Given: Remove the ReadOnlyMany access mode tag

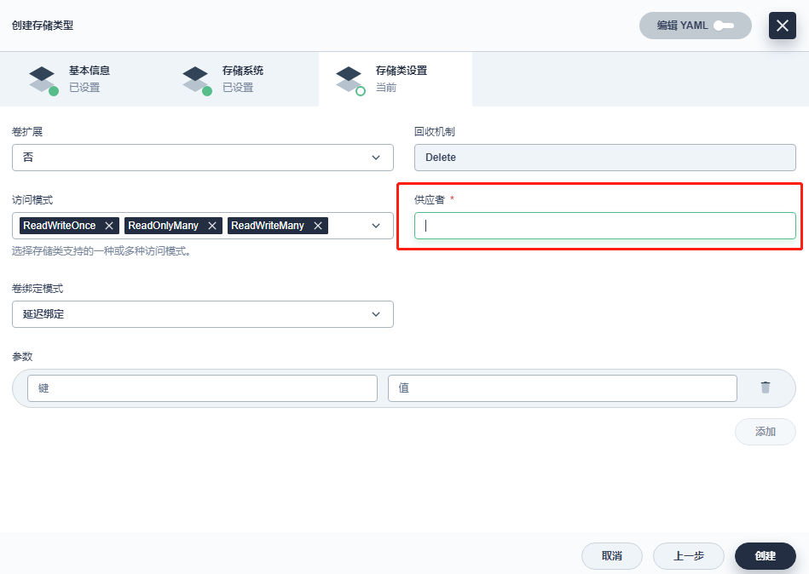Looking at the screenshot, I should (x=212, y=226).
